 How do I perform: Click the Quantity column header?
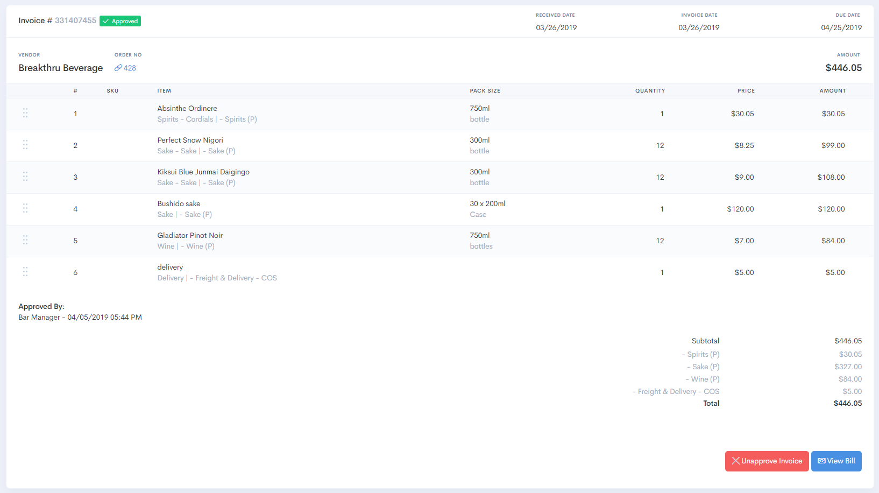pyautogui.click(x=650, y=91)
